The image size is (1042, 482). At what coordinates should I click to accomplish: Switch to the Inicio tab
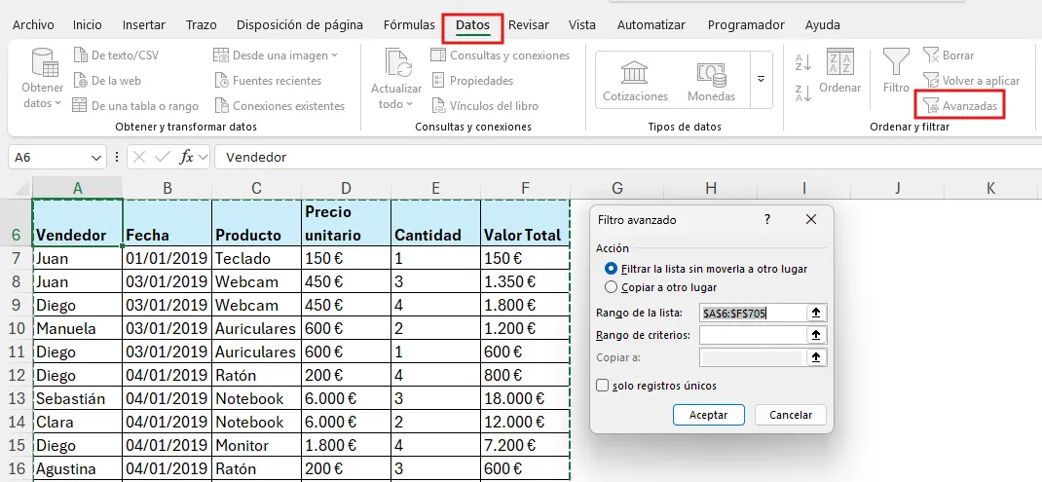87,24
